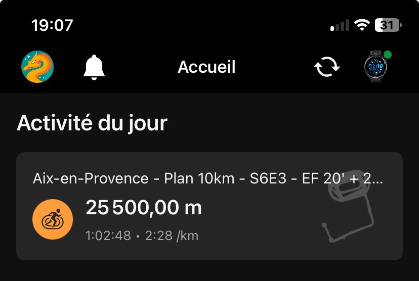The height and width of the screenshot is (281, 419).
Task: Tap the orange cycling activity icon
Action: tap(53, 220)
